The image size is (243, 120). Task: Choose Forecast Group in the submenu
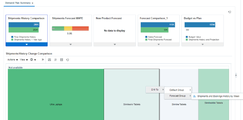[x=178, y=96]
